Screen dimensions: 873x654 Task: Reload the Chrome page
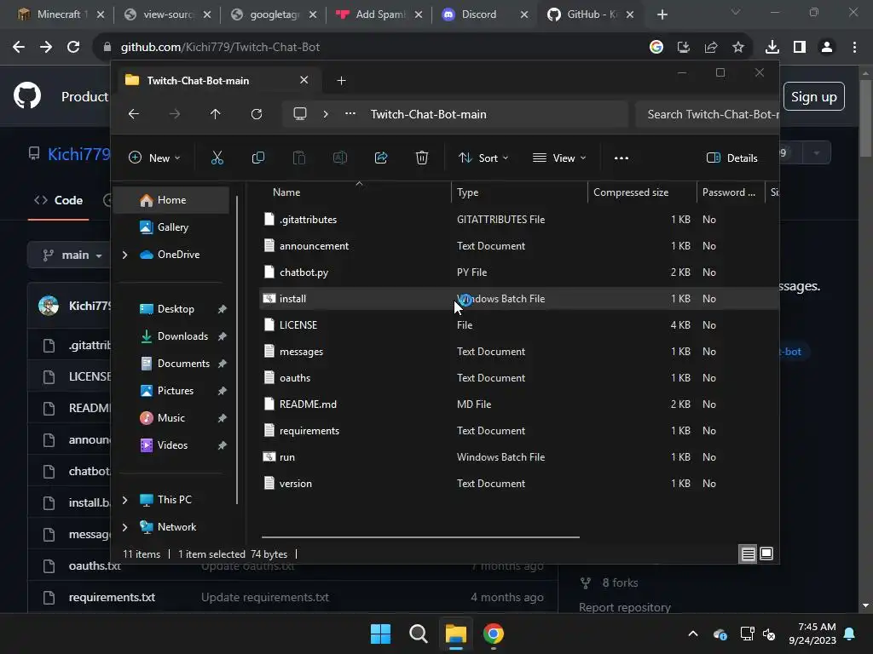[73, 48]
